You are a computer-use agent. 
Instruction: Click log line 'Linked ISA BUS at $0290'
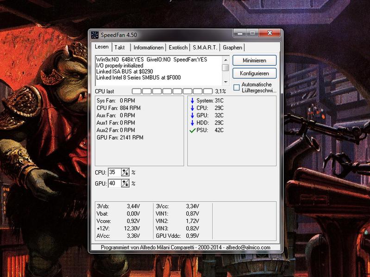(125, 71)
